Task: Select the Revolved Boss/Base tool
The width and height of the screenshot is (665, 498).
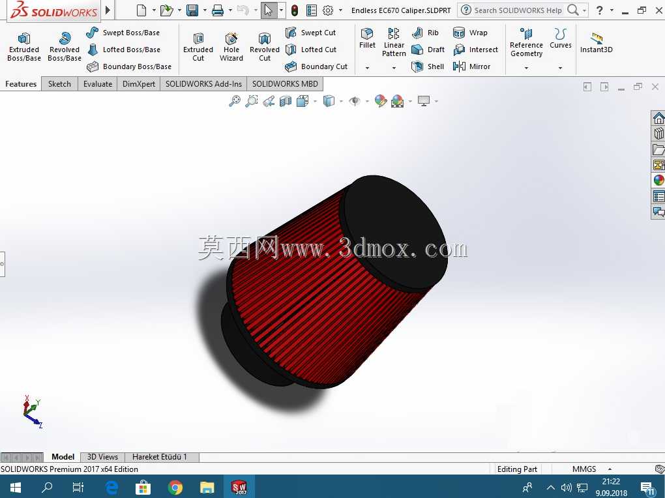Action: pyautogui.click(x=65, y=47)
